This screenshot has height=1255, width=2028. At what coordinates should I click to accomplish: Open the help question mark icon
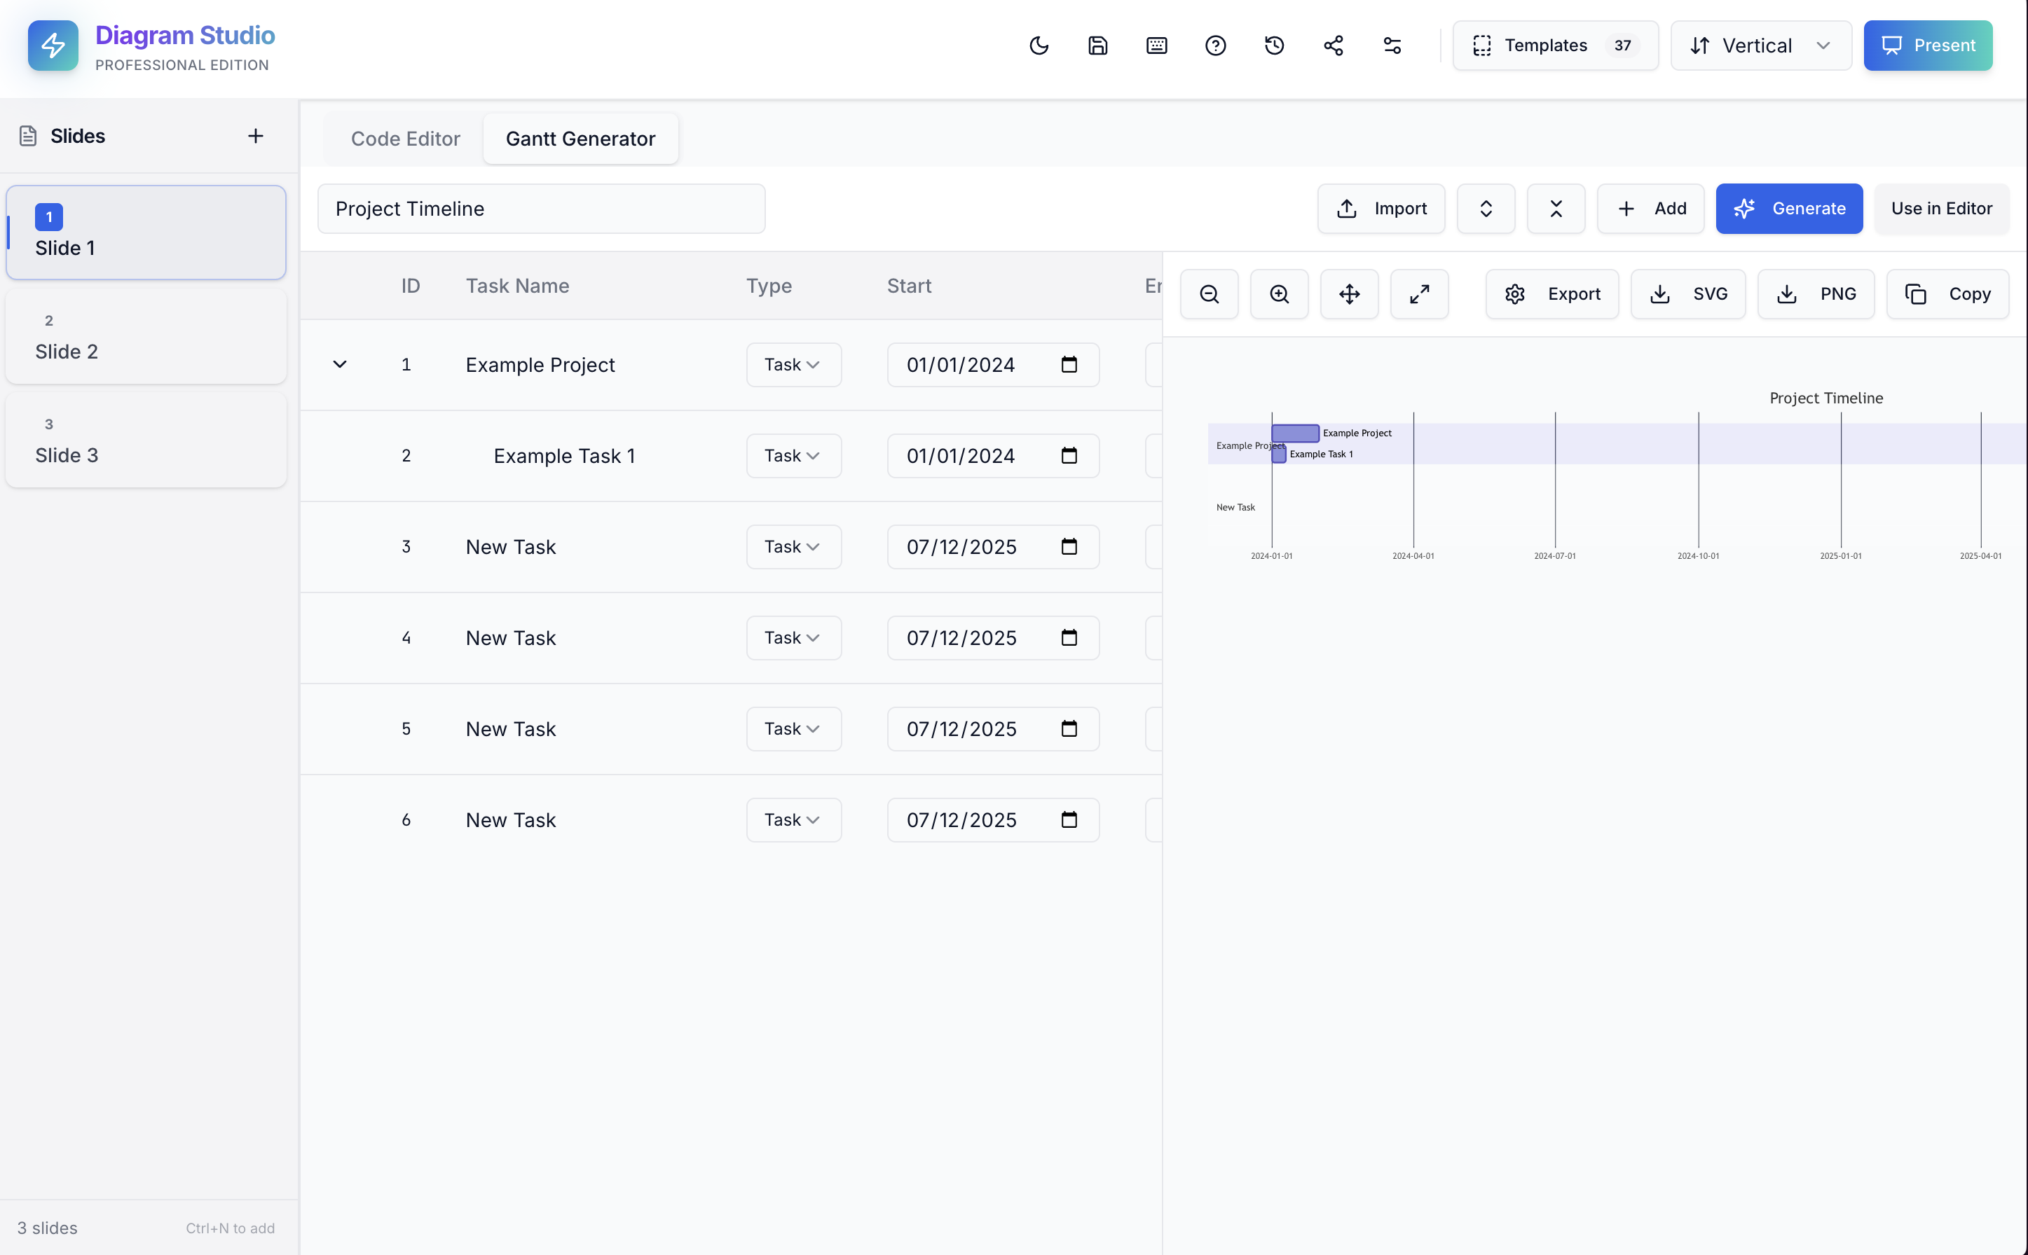coord(1216,46)
